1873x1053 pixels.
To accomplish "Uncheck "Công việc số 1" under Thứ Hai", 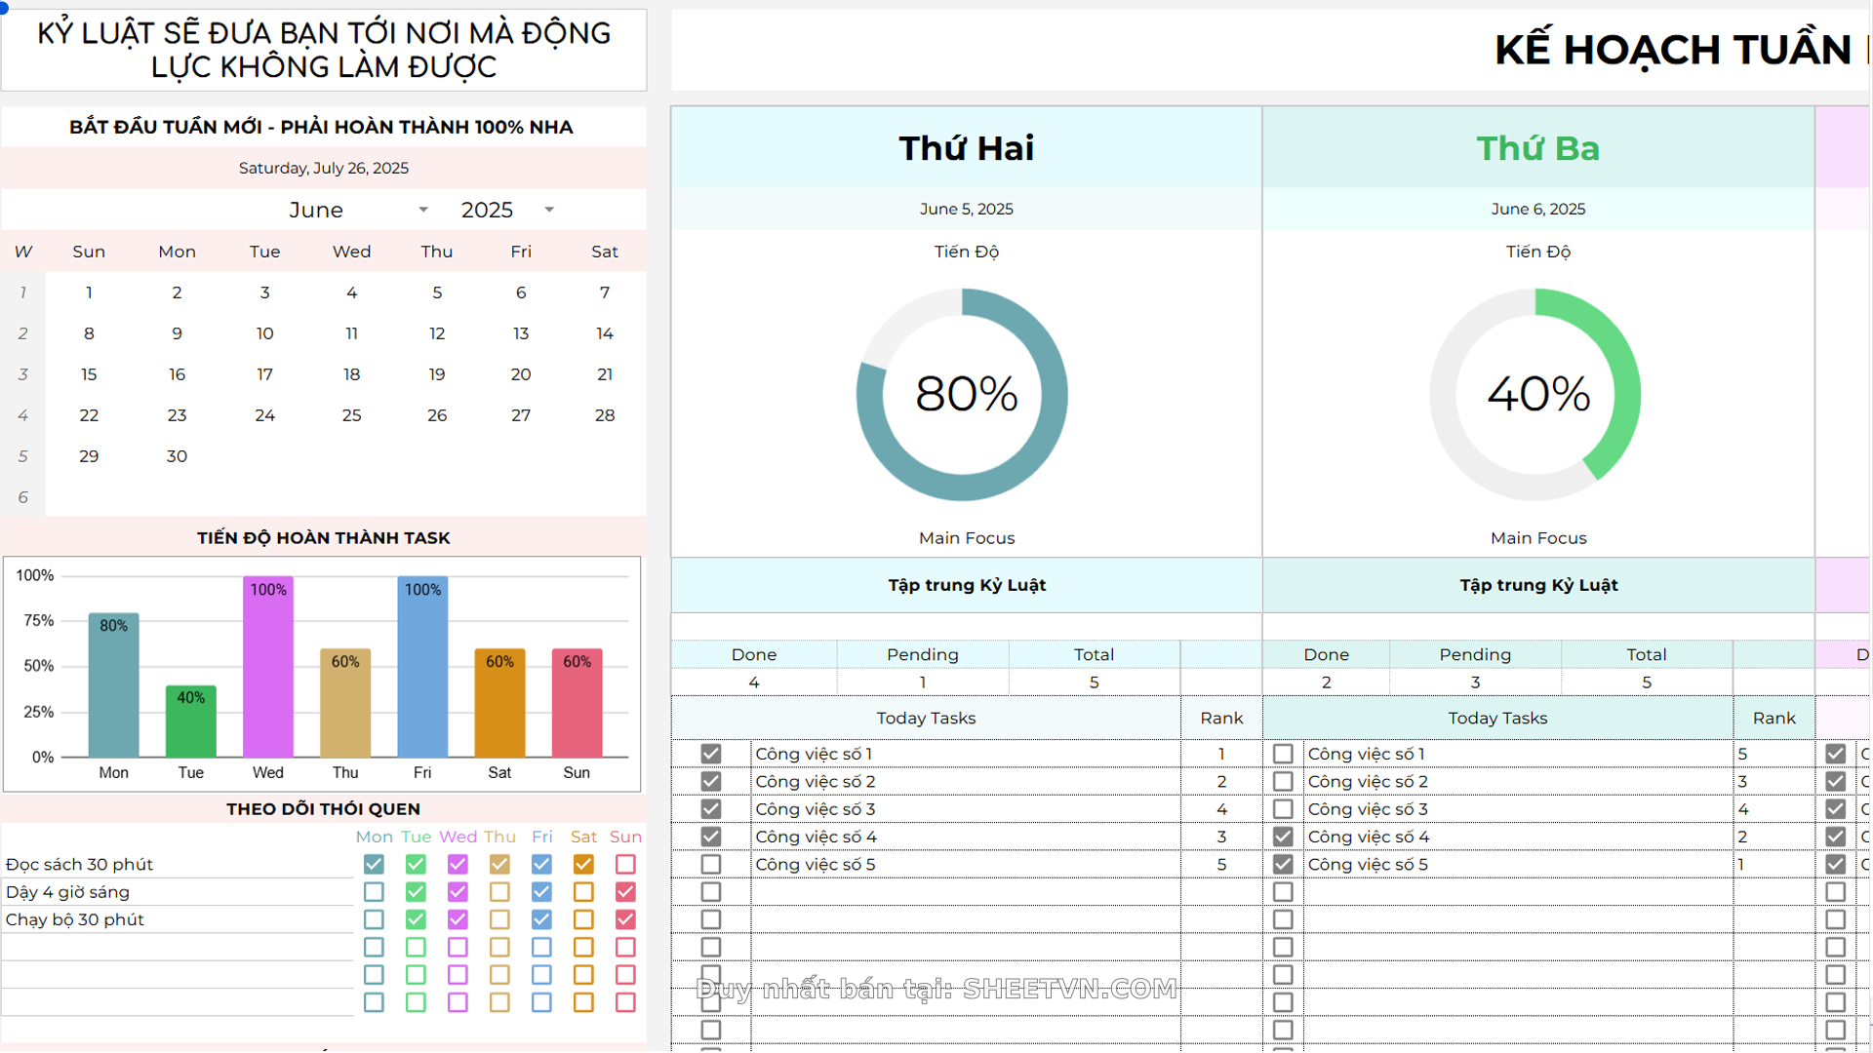I will (x=710, y=754).
